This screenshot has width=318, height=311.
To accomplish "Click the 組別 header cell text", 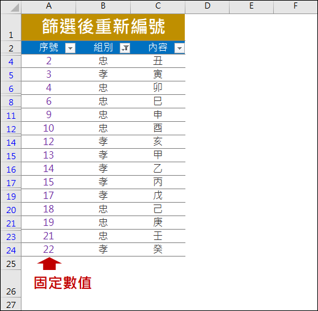I will (x=103, y=48).
